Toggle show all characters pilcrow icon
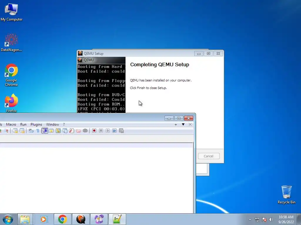Image resolution: width=301 pixels, height=225 pixels. (x=38, y=131)
